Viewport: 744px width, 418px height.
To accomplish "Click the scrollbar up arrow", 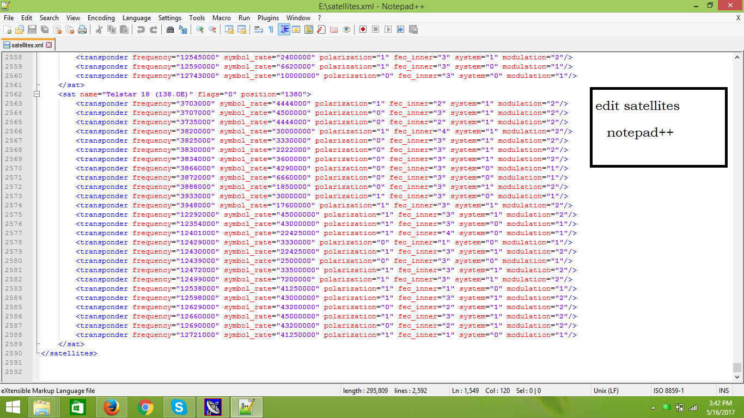I will tap(737, 57).
